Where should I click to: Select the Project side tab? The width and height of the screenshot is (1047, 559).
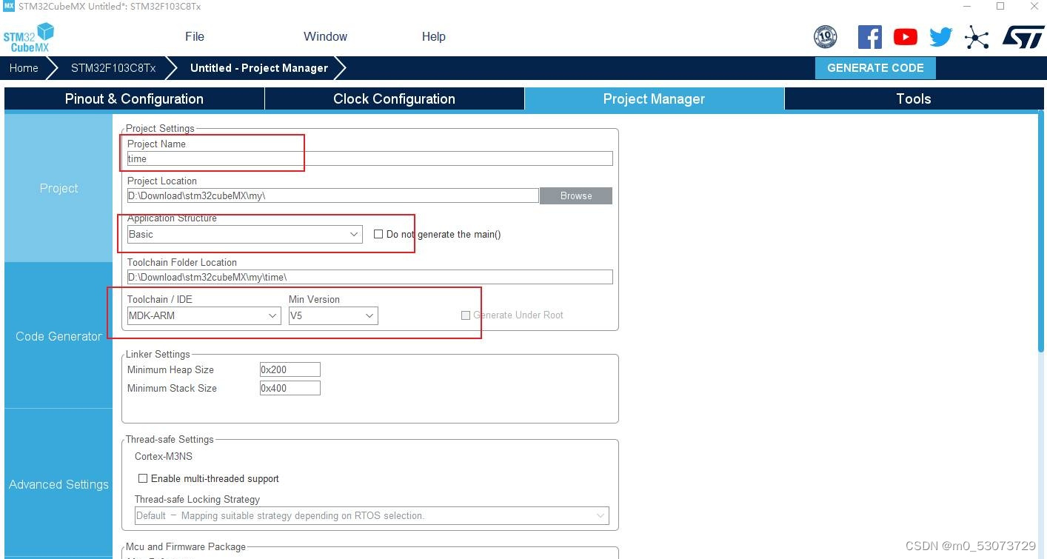tap(58, 188)
